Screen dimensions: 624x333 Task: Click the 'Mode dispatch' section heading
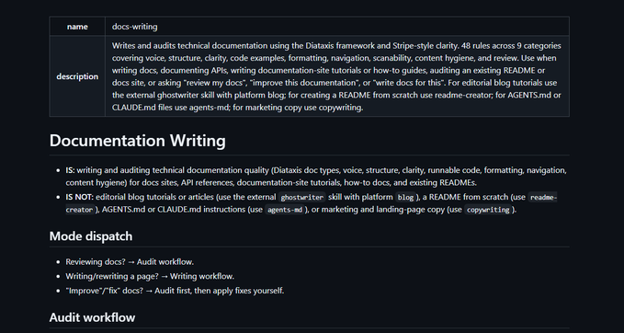pyautogui.click(x=91, y=236)
